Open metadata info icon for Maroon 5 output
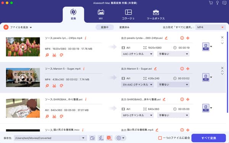 pyautogui.click(x=182, y=69)
